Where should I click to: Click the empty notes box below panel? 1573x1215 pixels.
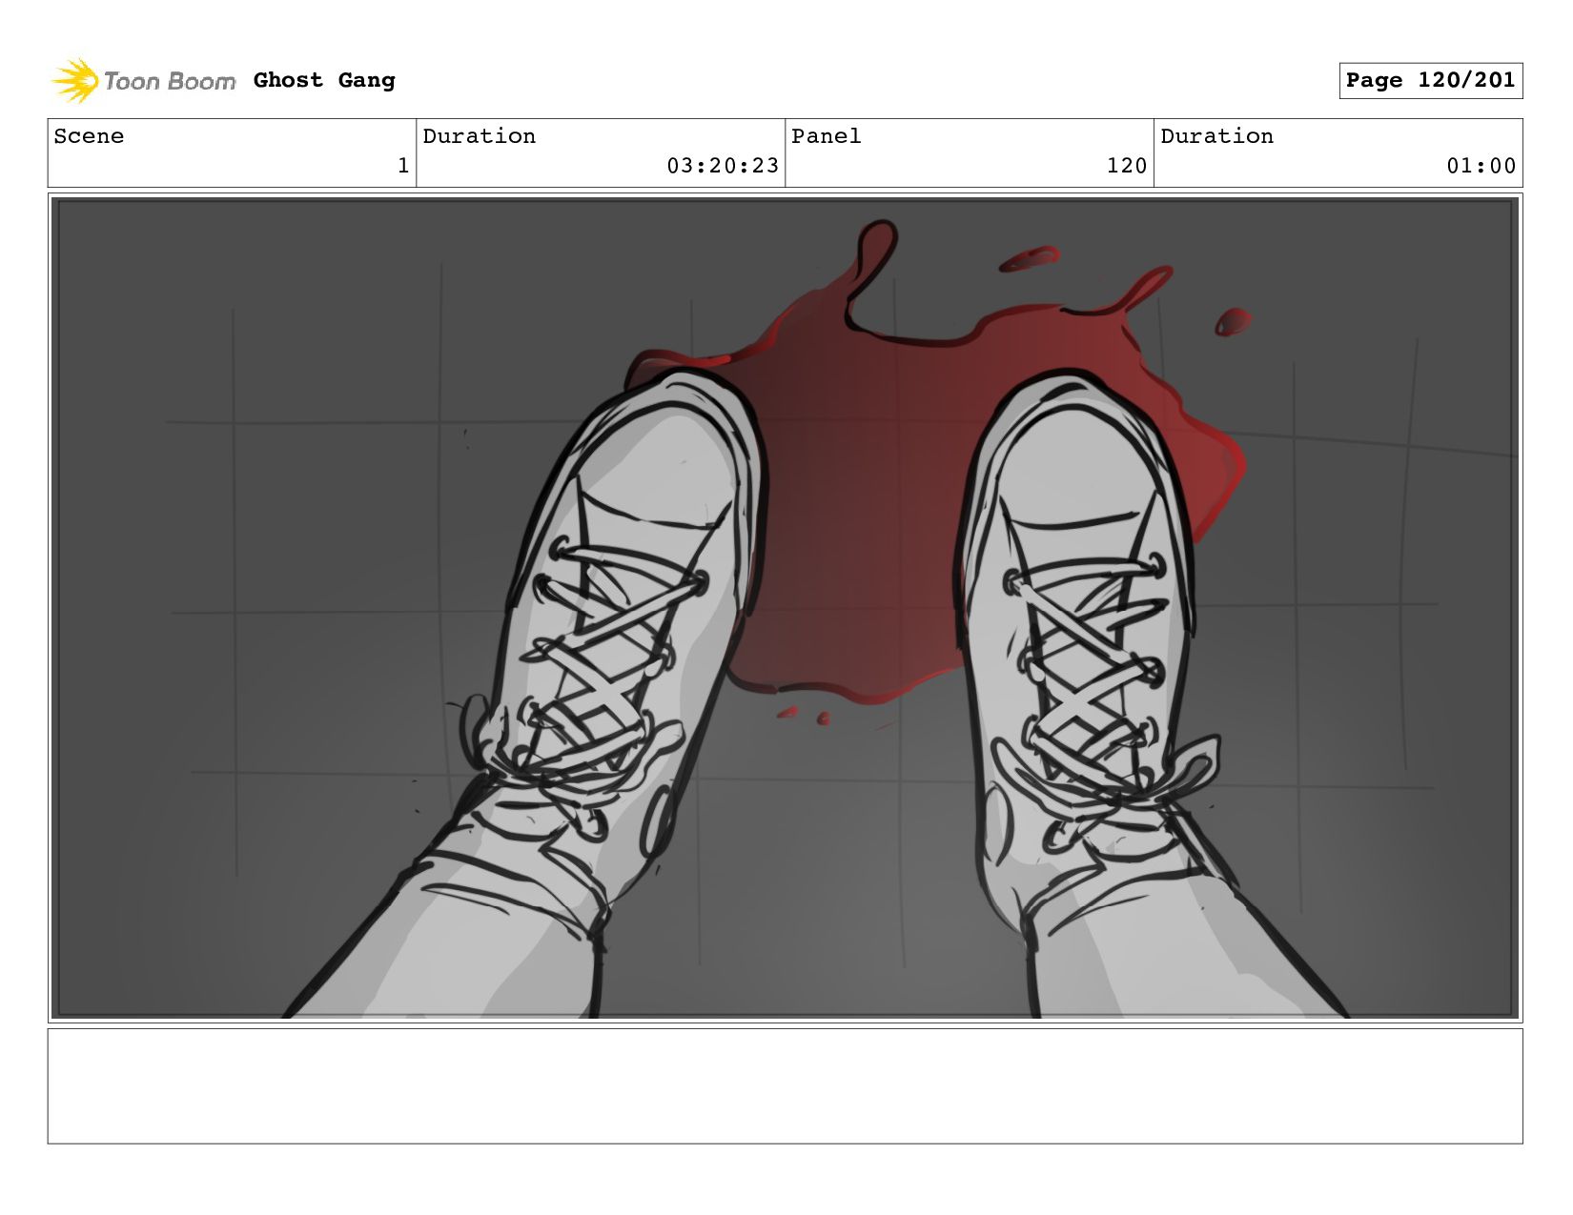coord(785,1085)
